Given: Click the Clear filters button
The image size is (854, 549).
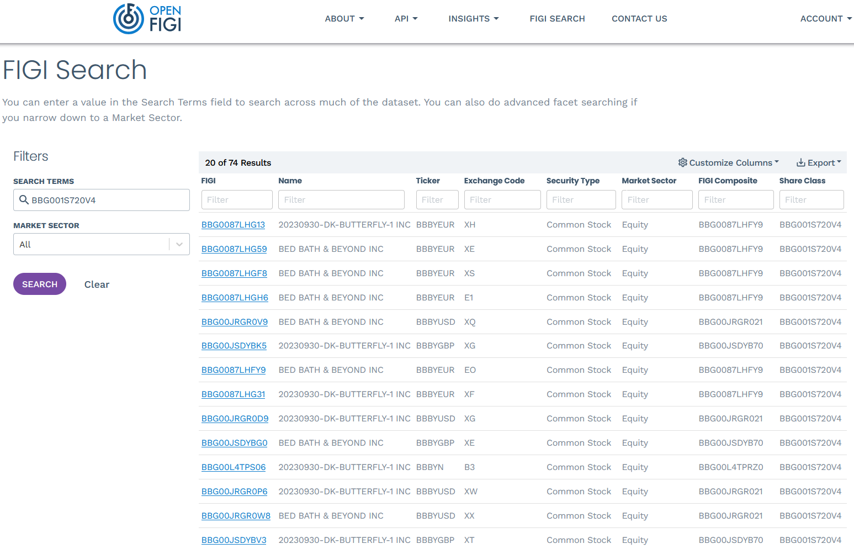Looking at the screenshot, I should [97, 284].
